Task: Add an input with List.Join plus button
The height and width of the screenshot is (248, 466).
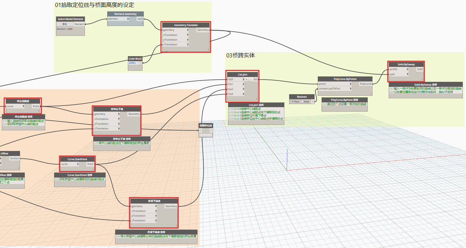Action: tap(247, 79)
